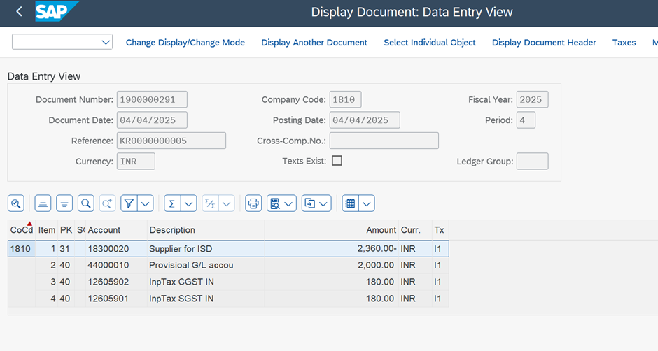Click the Ledger Group field
Image resolution: width=658 pixels, height=351 pixels.
point(532,161)
